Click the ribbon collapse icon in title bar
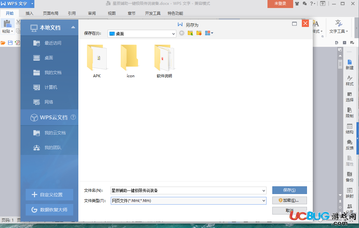 (323, 4)
